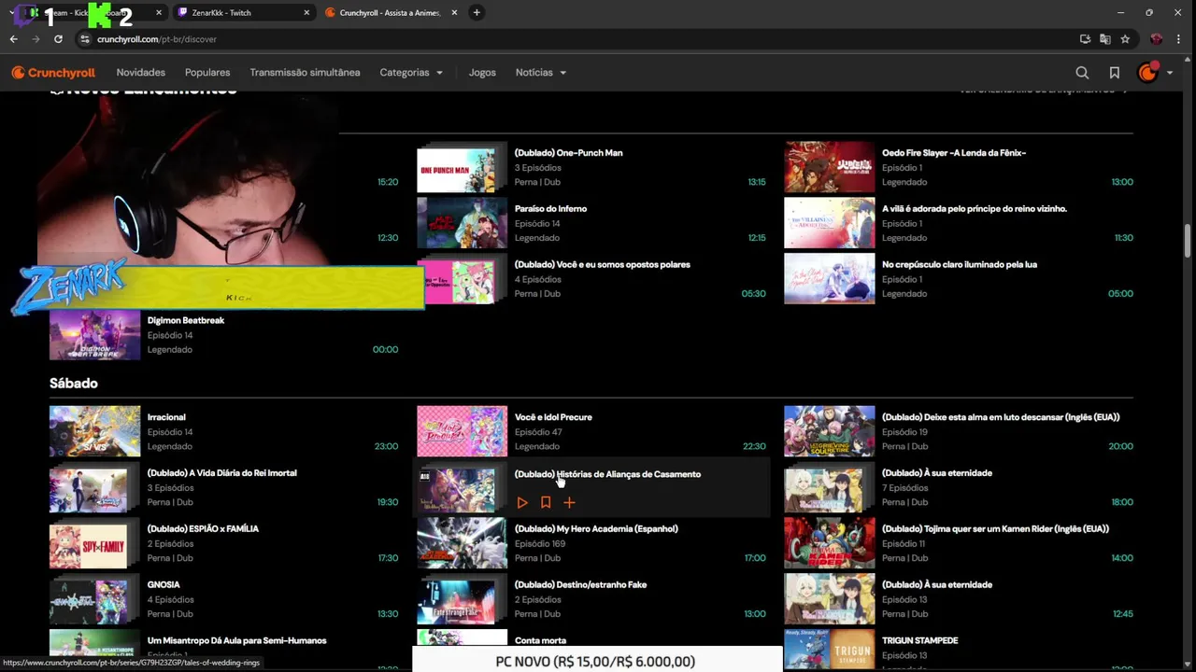Click the browser forward arrow
Viewport: 1196px width, 672px height.
coord(36,39)
